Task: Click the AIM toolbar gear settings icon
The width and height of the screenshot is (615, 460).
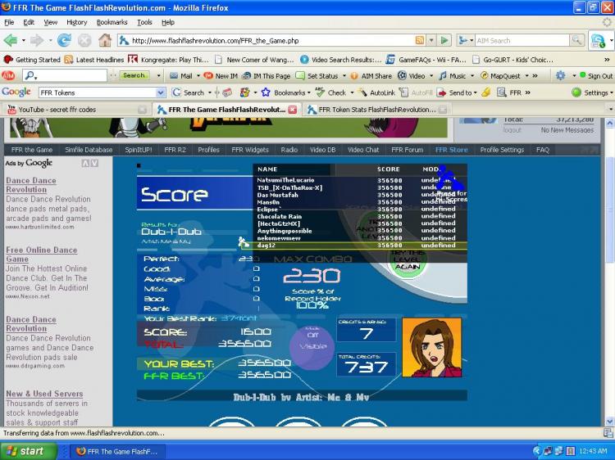Action: [561, 75]
